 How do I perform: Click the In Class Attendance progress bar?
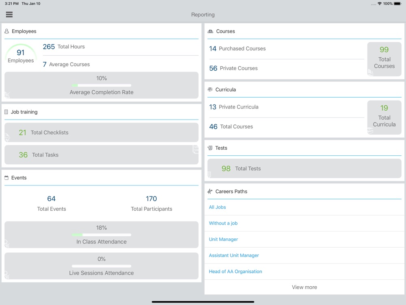click(101, 235)
